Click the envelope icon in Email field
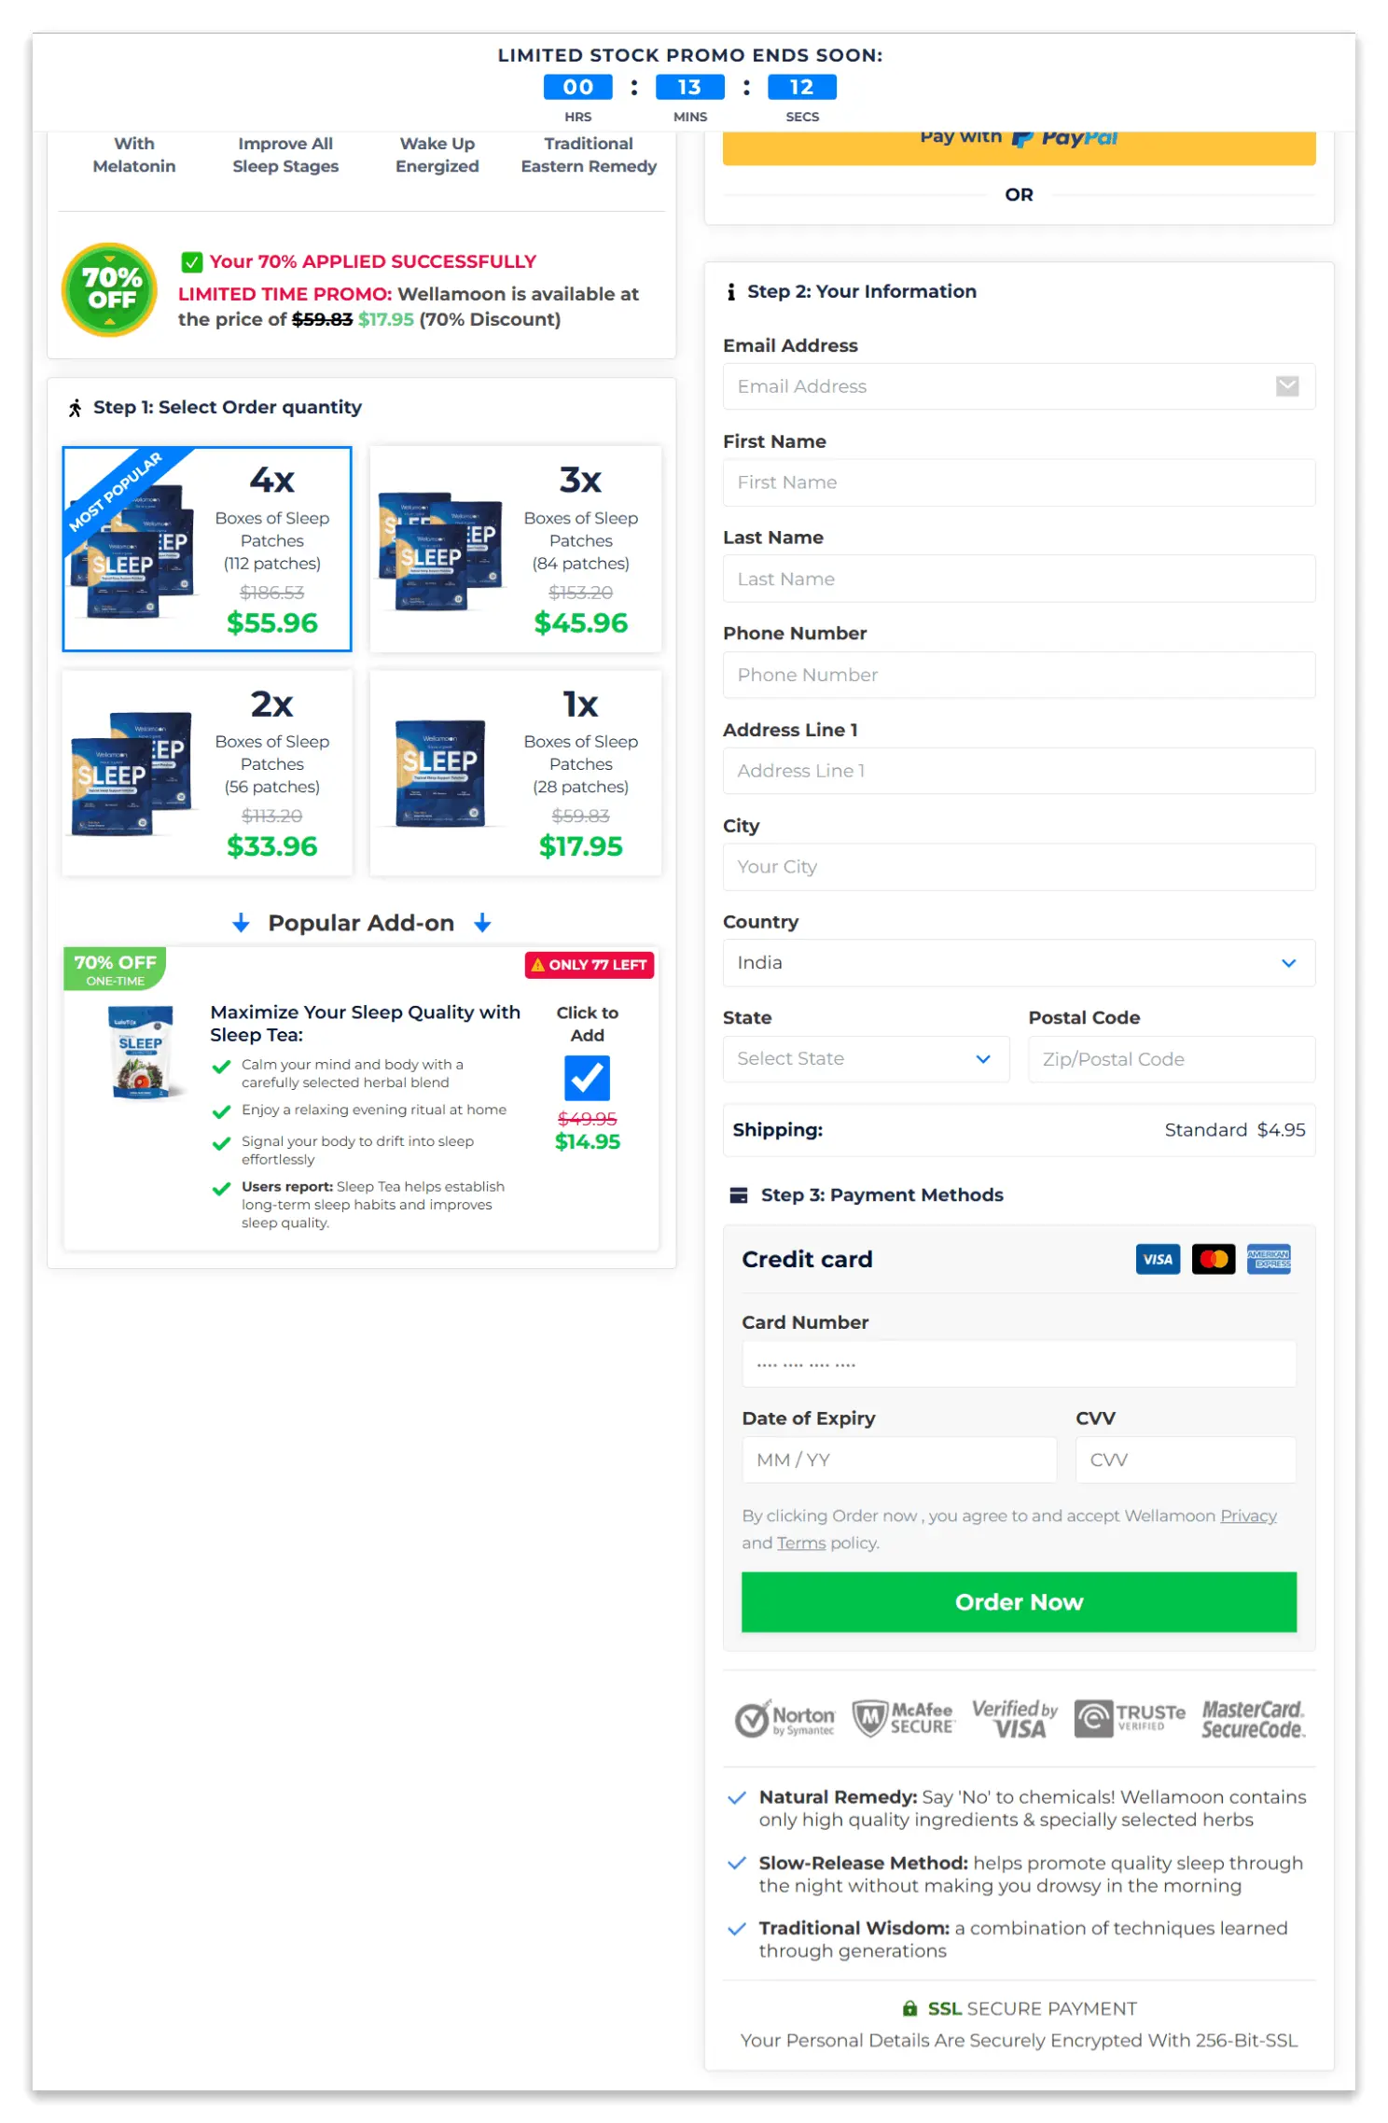The image size is (1388, 2123). click(1287, 386)
